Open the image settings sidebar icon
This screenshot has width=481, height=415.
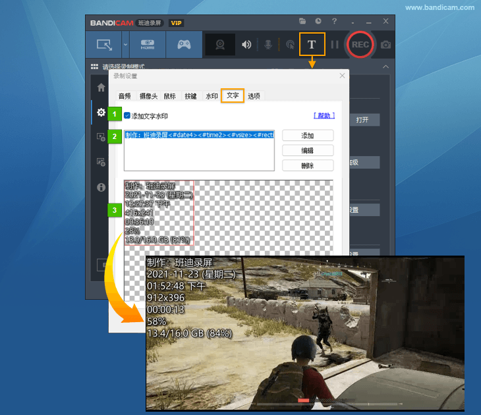coord(101,162)
